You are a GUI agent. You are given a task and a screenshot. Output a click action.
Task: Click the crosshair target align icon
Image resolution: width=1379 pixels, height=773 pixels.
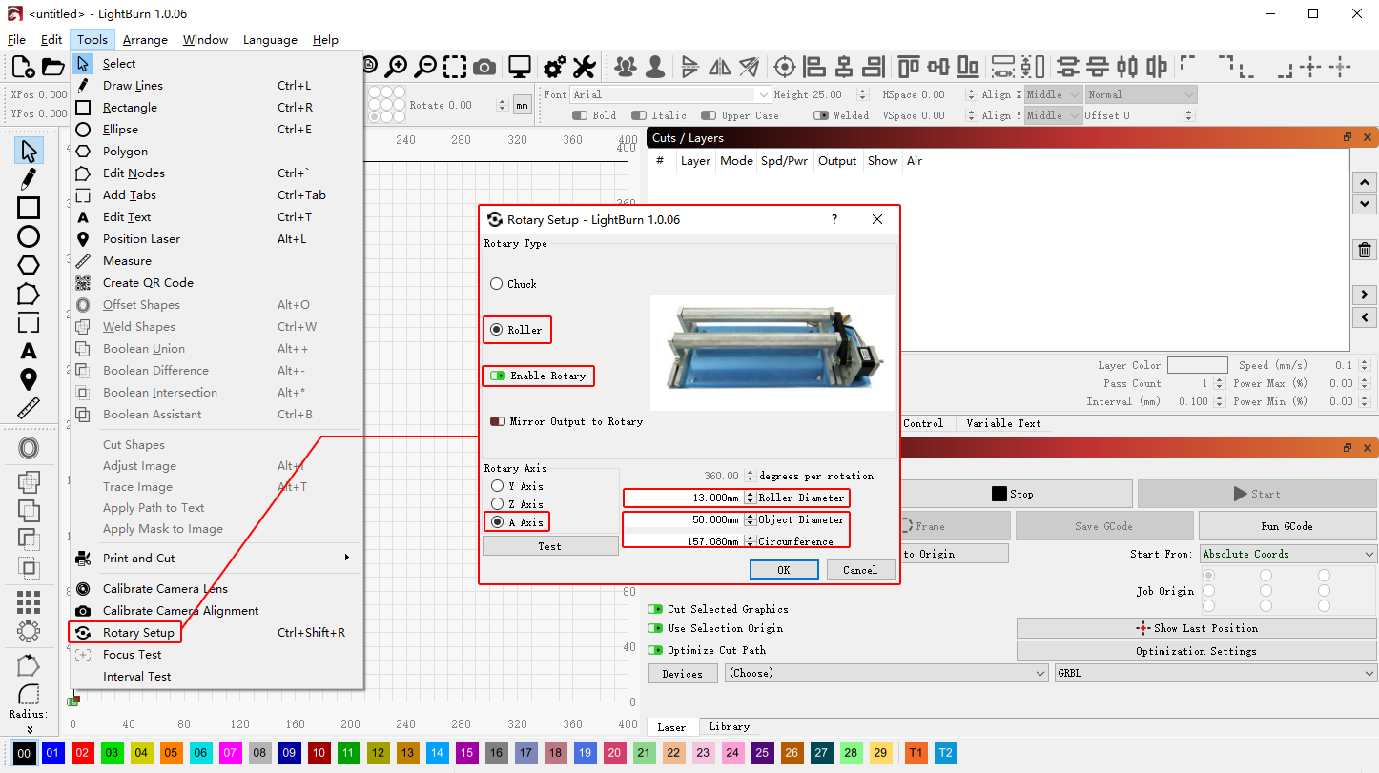(785, 67)
